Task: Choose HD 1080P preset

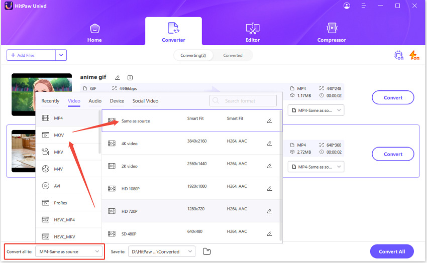Action: coord(190,189)
